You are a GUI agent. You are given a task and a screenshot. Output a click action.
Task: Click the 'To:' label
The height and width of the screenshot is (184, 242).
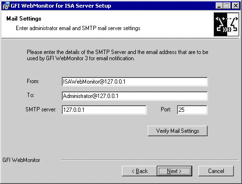31,95
